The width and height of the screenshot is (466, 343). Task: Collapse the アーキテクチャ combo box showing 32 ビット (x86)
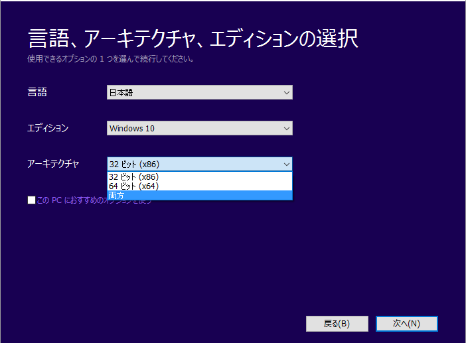pos(199,164)
